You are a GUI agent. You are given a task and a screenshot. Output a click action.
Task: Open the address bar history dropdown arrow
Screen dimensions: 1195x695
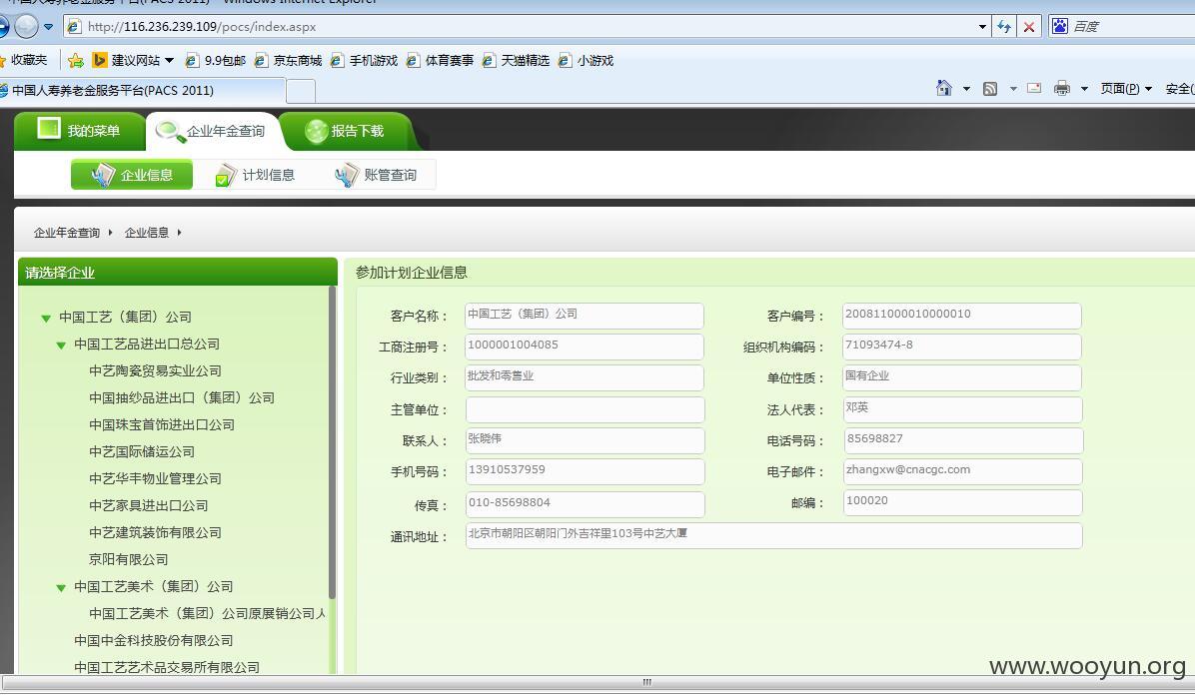tap(982, 27)
